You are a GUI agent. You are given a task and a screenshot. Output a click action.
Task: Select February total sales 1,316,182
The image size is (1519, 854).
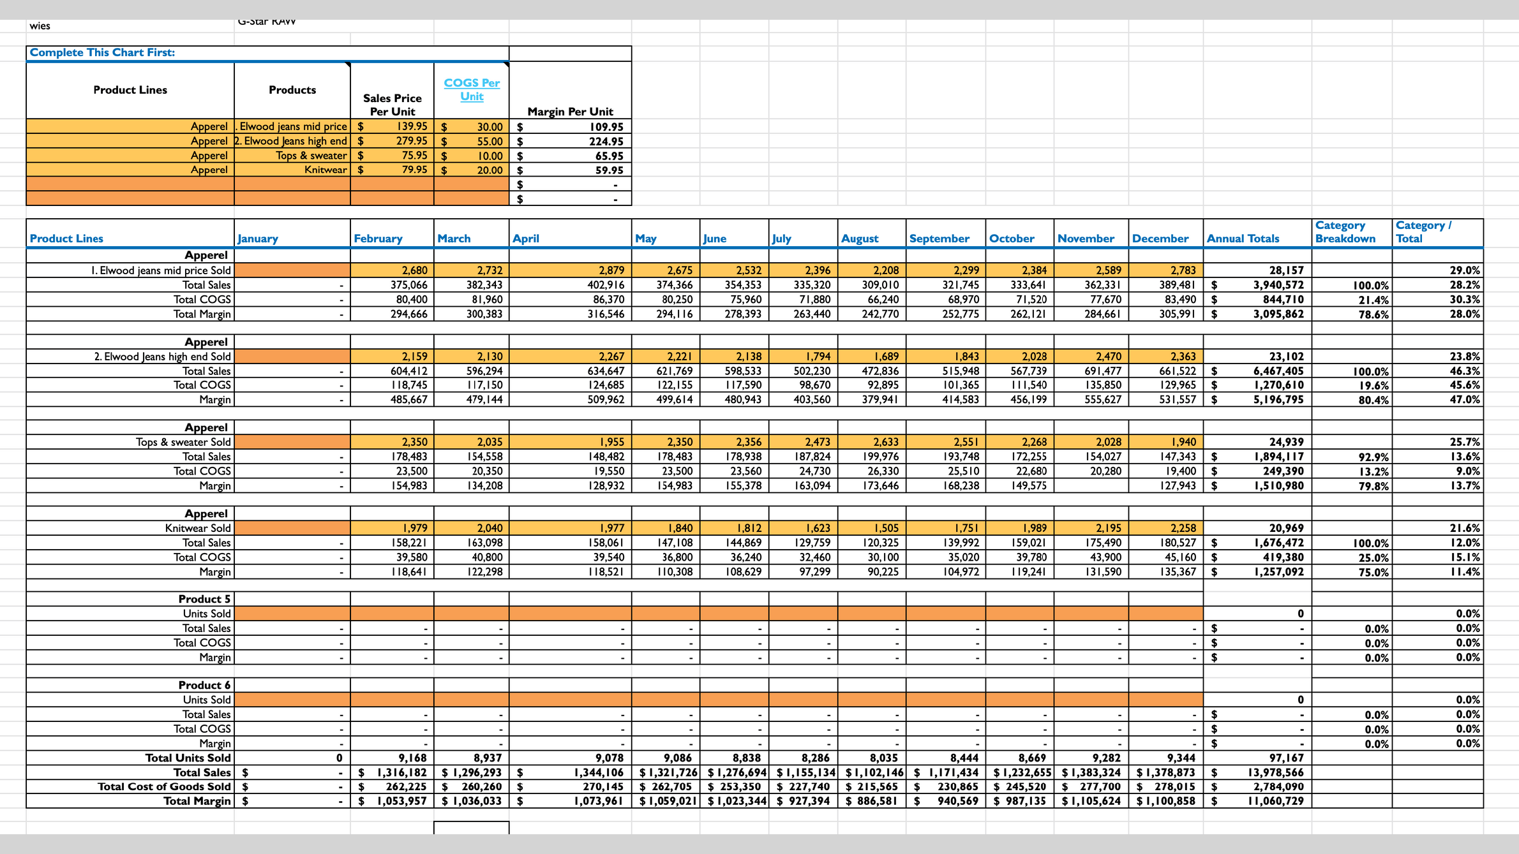pos(392,772)
